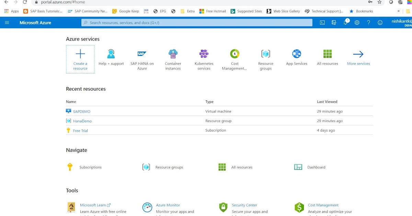Open the Free Trial subscription
412x216 pixels.
(80, 131)
